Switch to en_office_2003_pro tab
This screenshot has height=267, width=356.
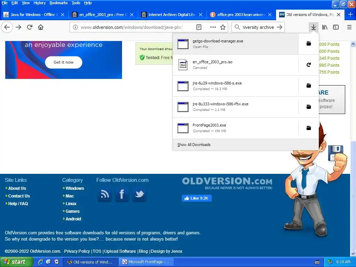103,15
